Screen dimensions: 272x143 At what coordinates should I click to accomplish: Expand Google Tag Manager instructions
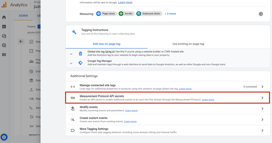[x=71, y=63]
